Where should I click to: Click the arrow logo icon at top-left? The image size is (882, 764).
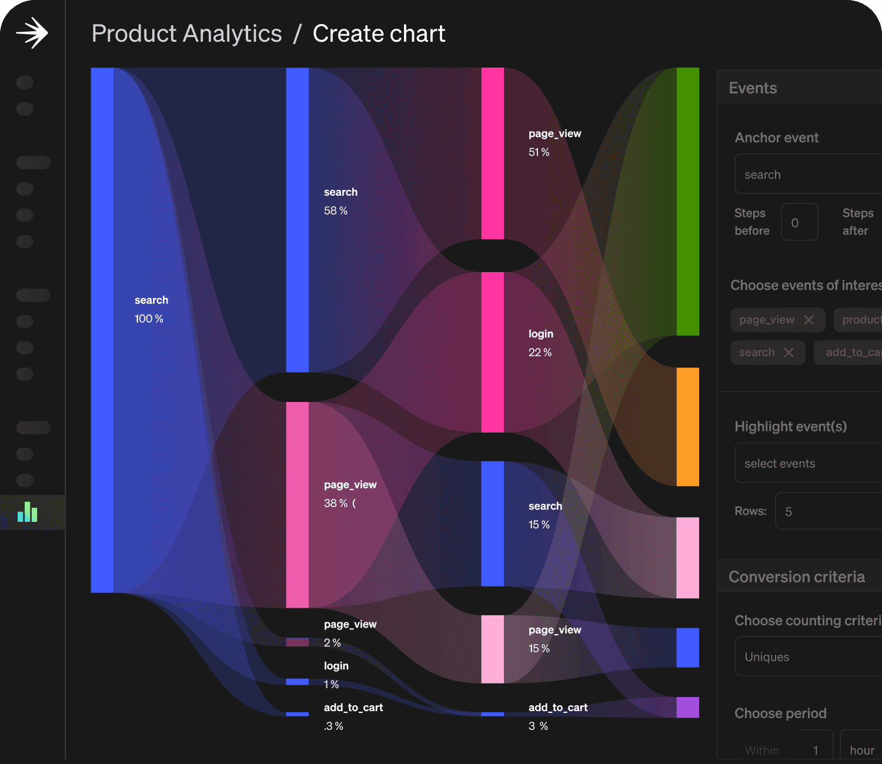click(x=32, y=33)
